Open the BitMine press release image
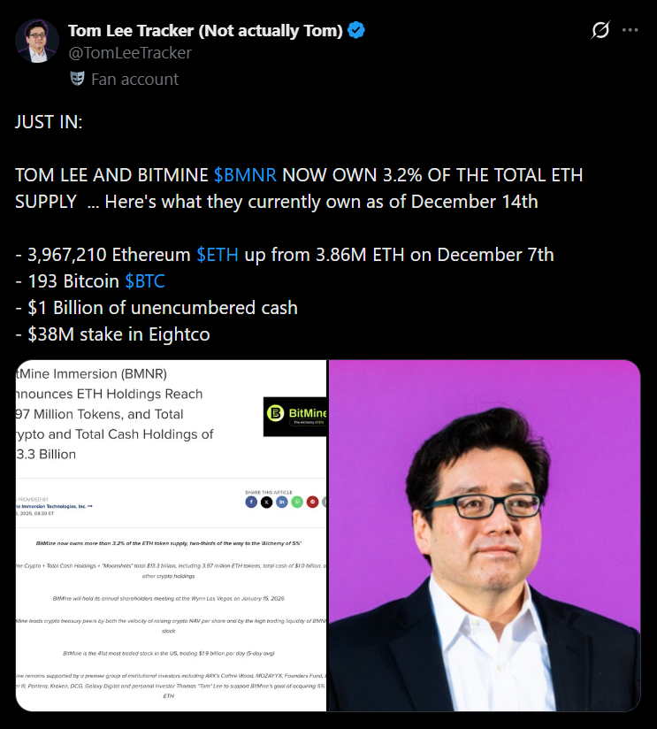Viewport: 657px width, 729px height. pos(171,535)
